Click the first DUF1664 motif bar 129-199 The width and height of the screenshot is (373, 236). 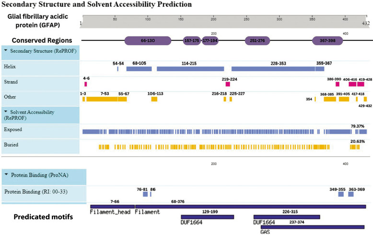coord(208,217)
